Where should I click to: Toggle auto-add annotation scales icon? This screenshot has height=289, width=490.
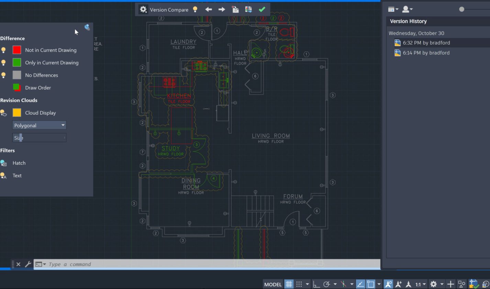click(x=398, y=284)
